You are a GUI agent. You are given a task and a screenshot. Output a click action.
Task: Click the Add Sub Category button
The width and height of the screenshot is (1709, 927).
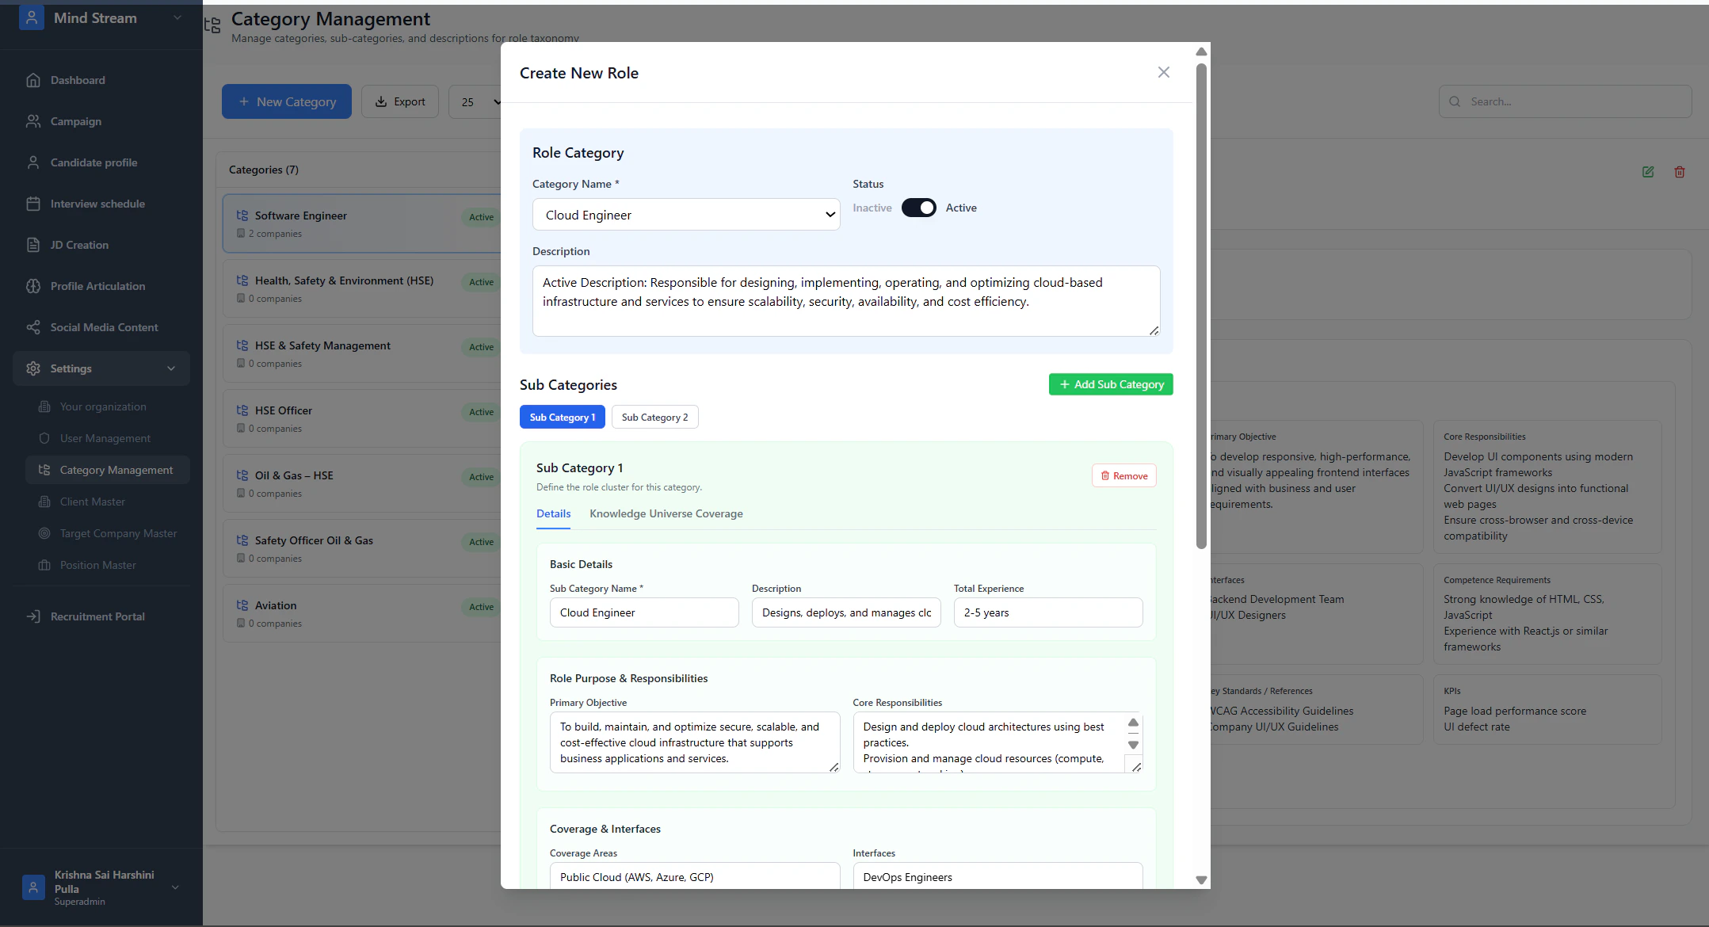click(x=1111, y=384)
